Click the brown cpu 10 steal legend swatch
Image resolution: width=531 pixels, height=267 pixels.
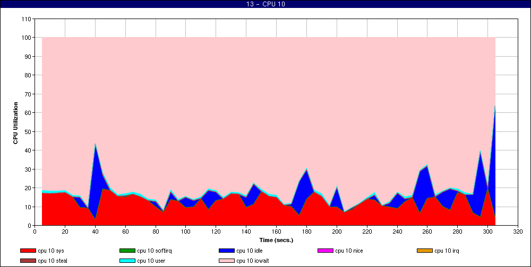28,261
